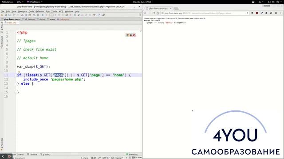
Task: Open the Run menu
Action: 47,11
